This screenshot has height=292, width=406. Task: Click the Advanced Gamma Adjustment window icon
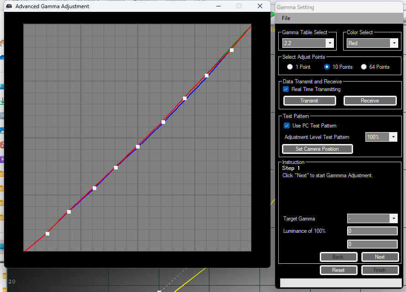pyautogui.click(x=9, y=6)
